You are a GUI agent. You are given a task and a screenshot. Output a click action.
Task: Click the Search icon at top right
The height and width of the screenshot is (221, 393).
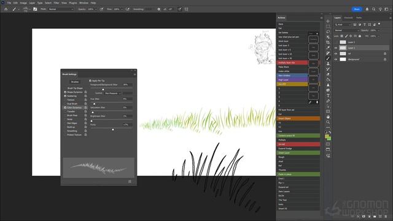pos(374,9)
